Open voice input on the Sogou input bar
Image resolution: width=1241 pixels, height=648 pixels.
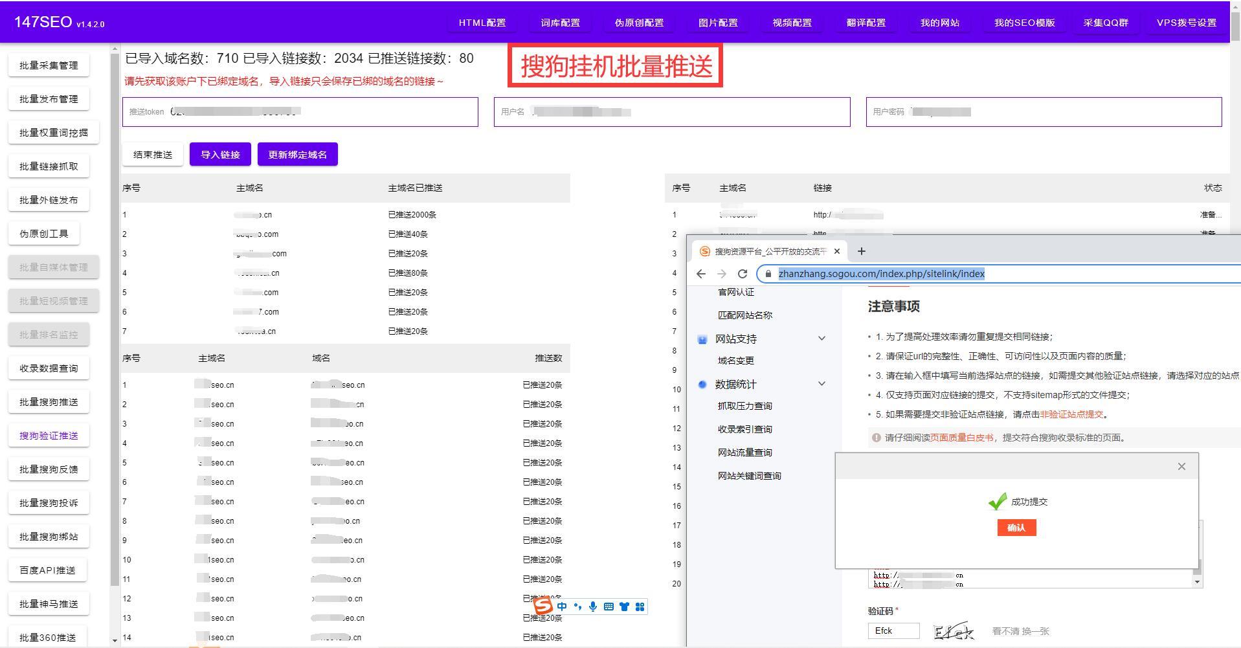click(x=592, y=607)
